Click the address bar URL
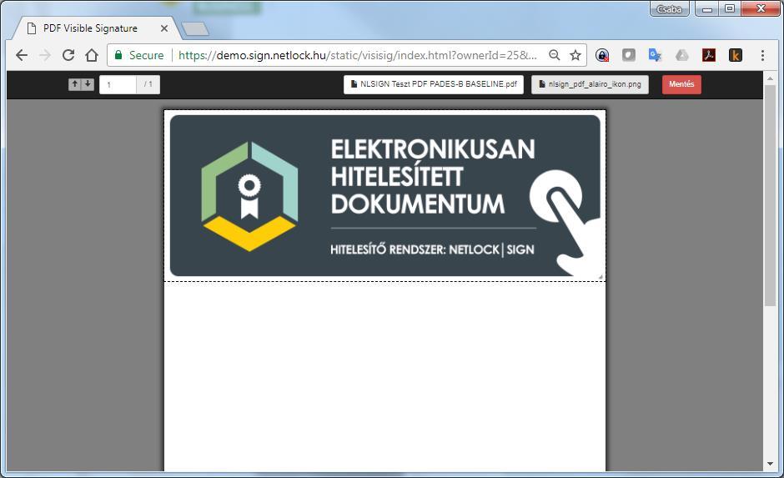784x478 pixels. coord(358,55)
